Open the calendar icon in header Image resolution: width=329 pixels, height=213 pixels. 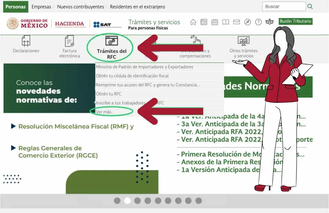click(x=215, y=22)
